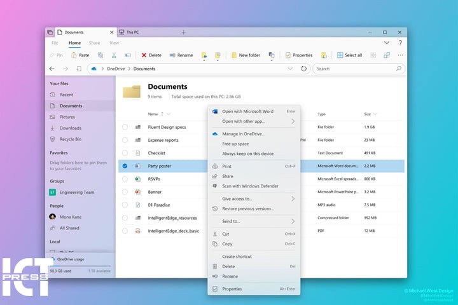Tick the selection circle for RSVPs
458x305 pixels.
tap(125, 179)
